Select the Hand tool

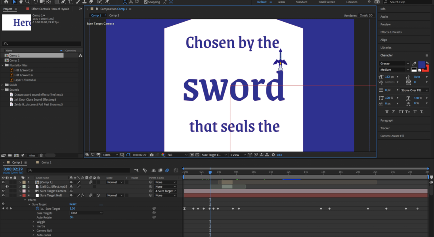click(x=21, y=2)
